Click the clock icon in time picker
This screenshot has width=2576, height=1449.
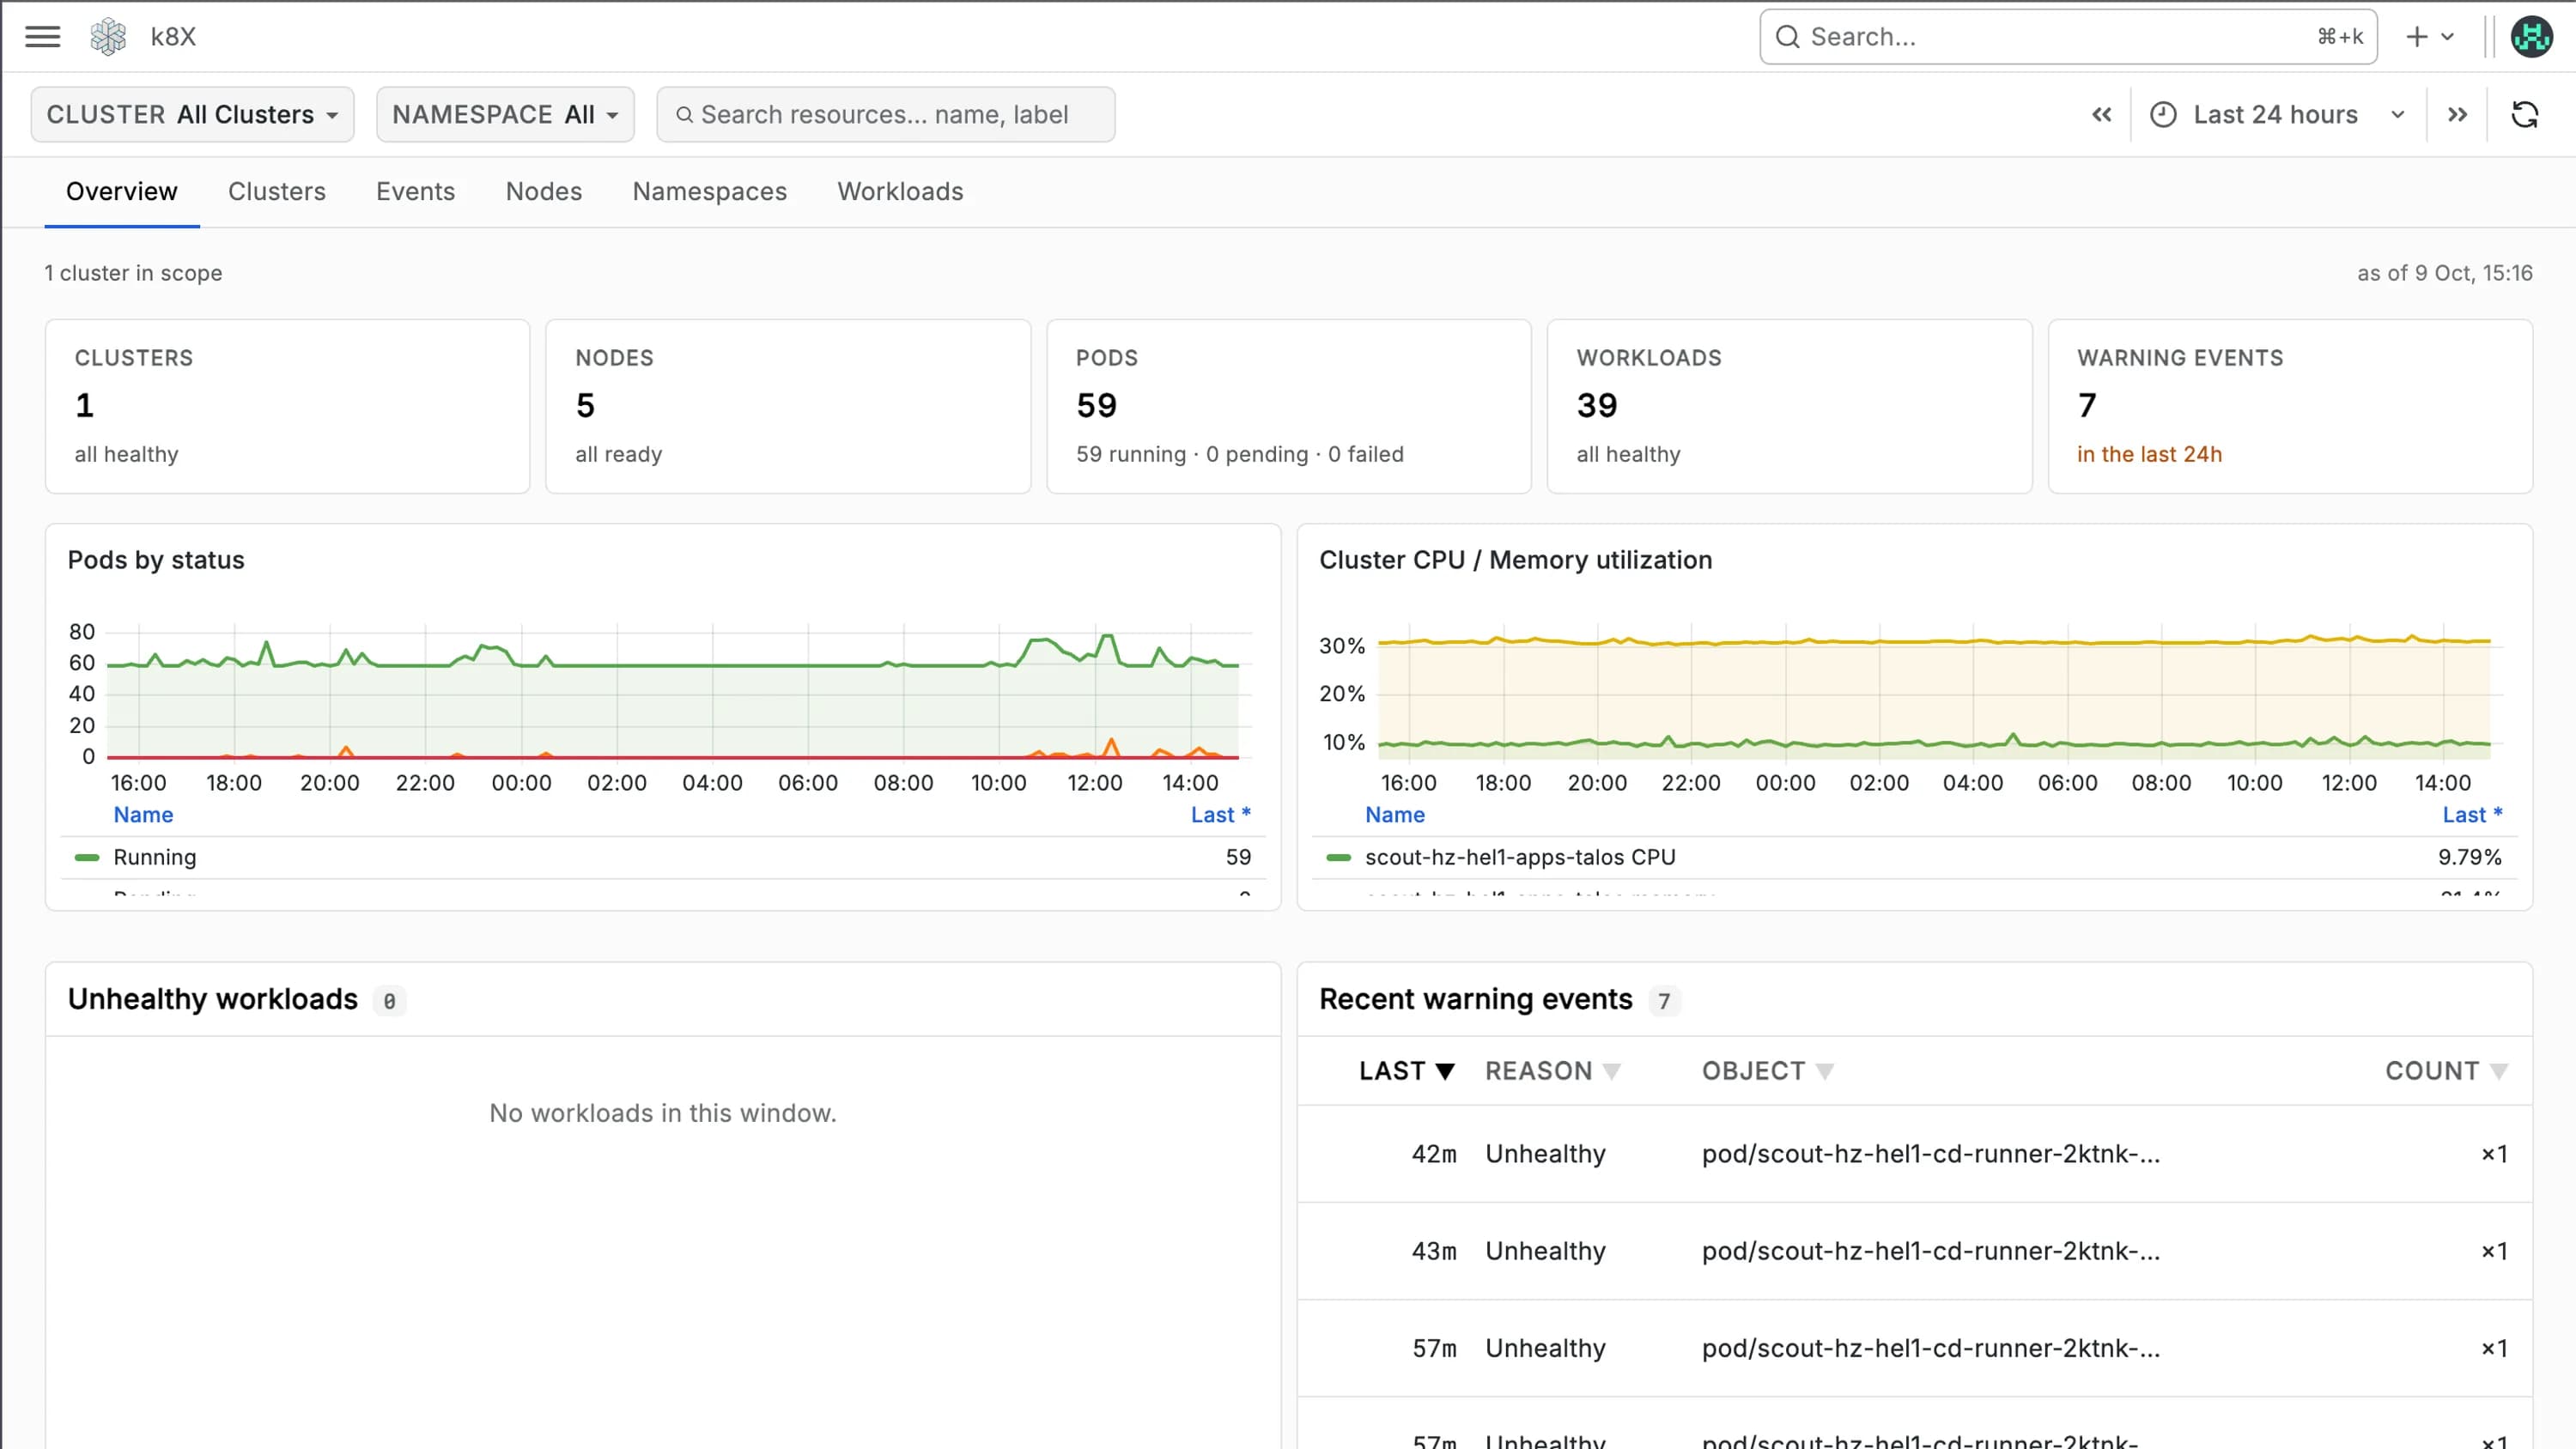2162,115
